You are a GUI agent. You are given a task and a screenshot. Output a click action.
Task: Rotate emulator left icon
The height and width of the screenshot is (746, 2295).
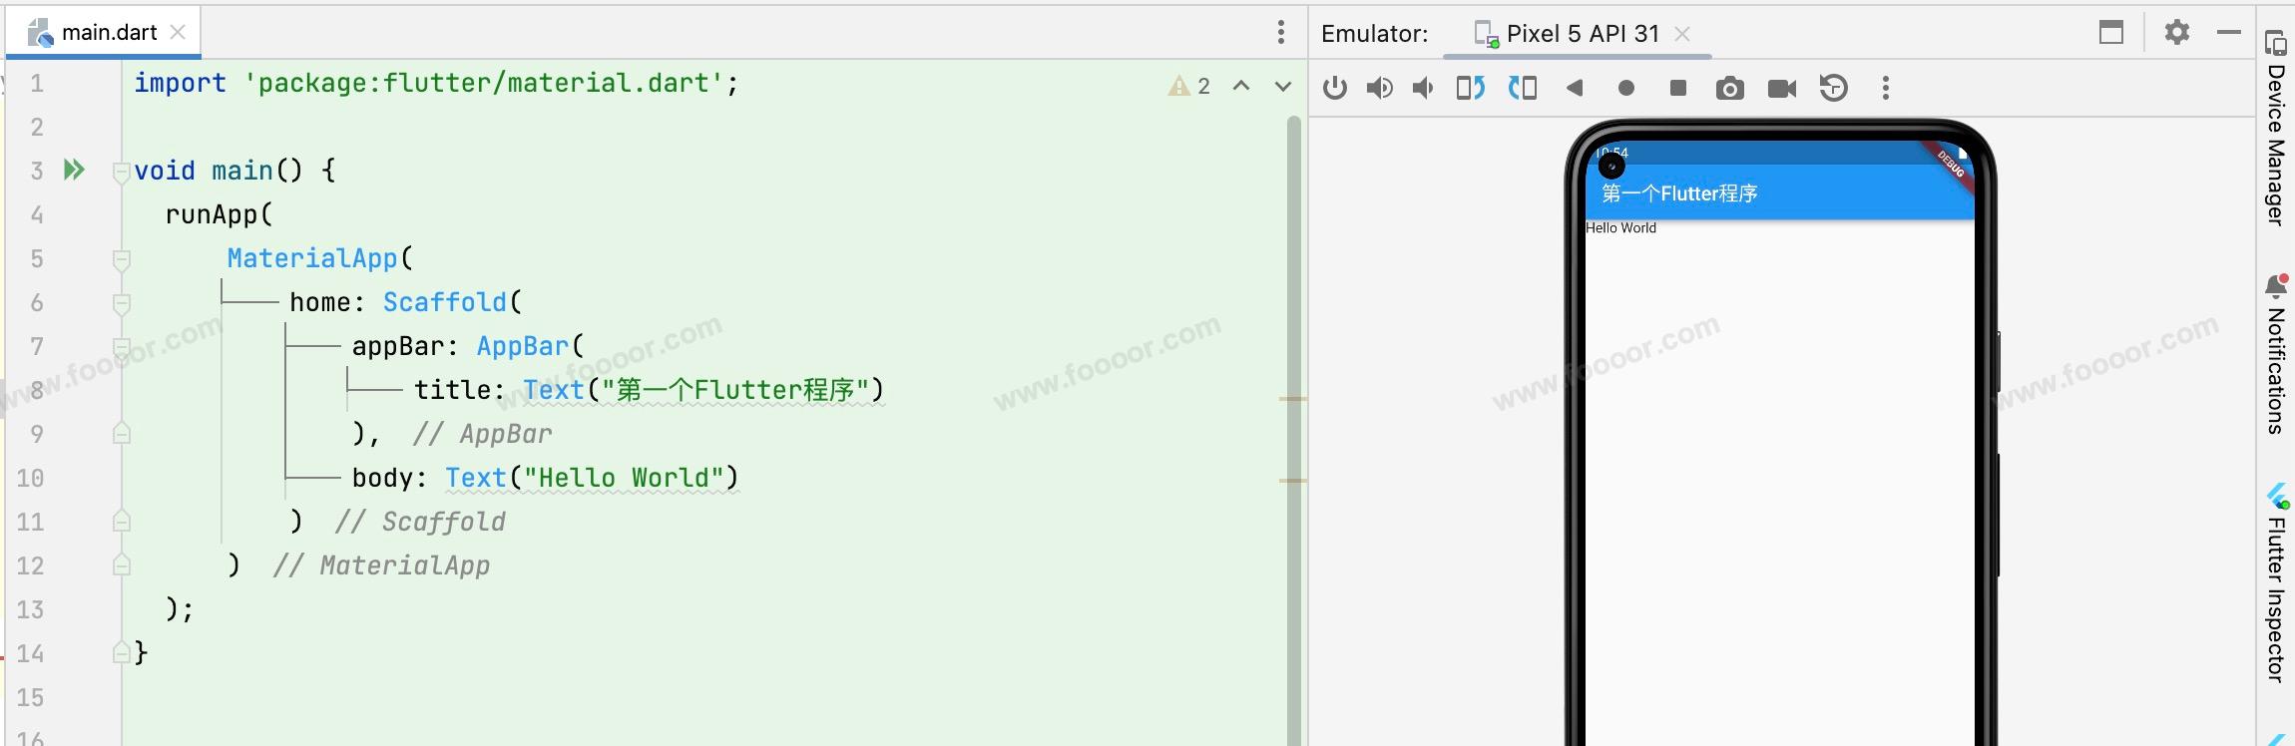1470,89
